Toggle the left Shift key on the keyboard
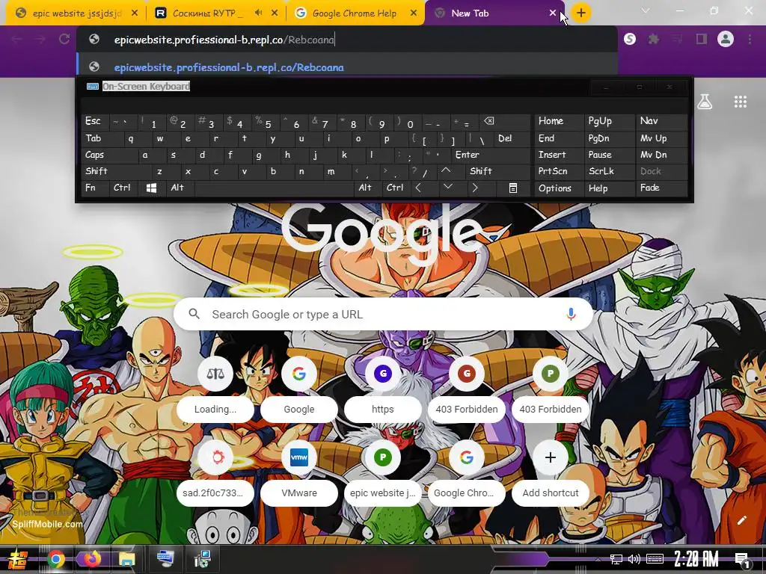The height and width of the screenshot is (574, 766). (x=116, y=171)
